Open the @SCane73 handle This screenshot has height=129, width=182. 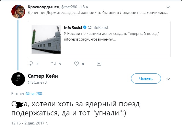pyautogui.click(x=37, y=82)
